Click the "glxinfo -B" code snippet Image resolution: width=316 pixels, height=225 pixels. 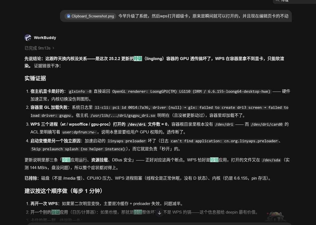pyautogui.click(x=80, y=92)
